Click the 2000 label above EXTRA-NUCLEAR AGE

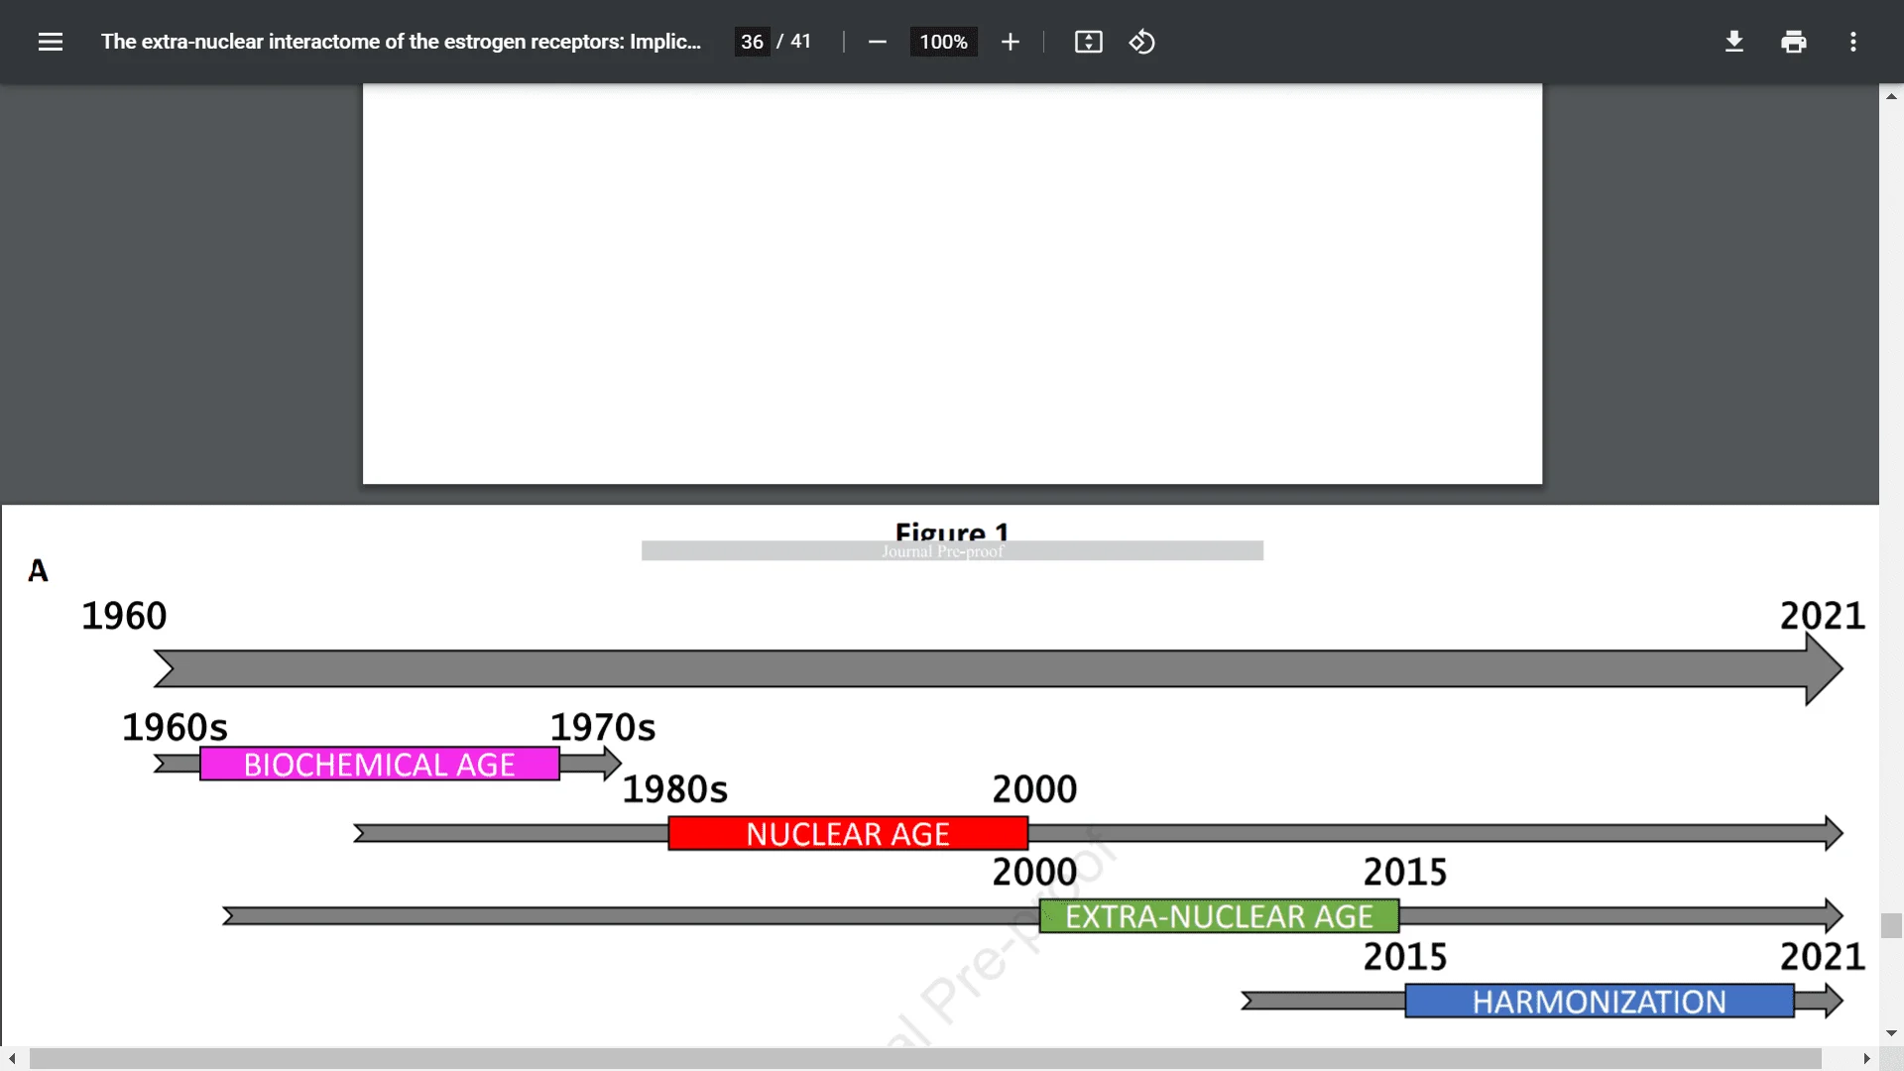pyautogui.click(x=1035, y=872)
